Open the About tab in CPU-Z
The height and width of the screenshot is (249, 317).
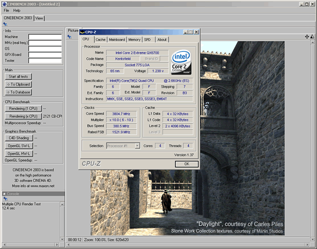pyautogui.click(x=162, y=40)
